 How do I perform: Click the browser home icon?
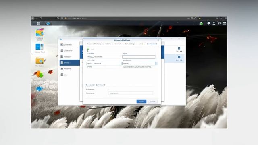(217, 18)
